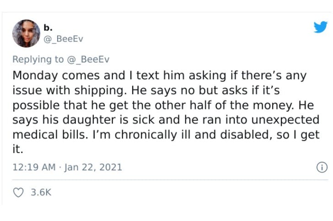This screenshot has height=221, width=333.
Task: Click the word "Monday" starting the tweet
Action: point(35,76)
